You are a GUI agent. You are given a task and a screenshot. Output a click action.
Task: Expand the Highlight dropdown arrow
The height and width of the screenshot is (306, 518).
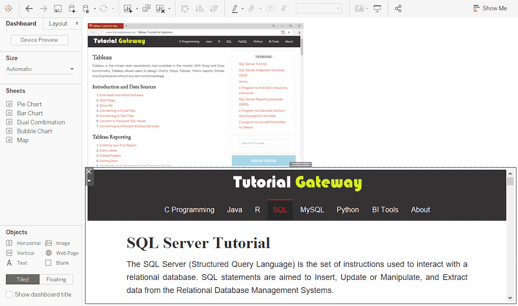242,9
